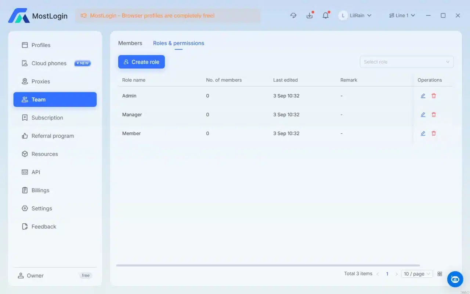This screenshot has width=470, height=294.
Task: Open the Select role dropdown
Action: [x=406, y=62]
